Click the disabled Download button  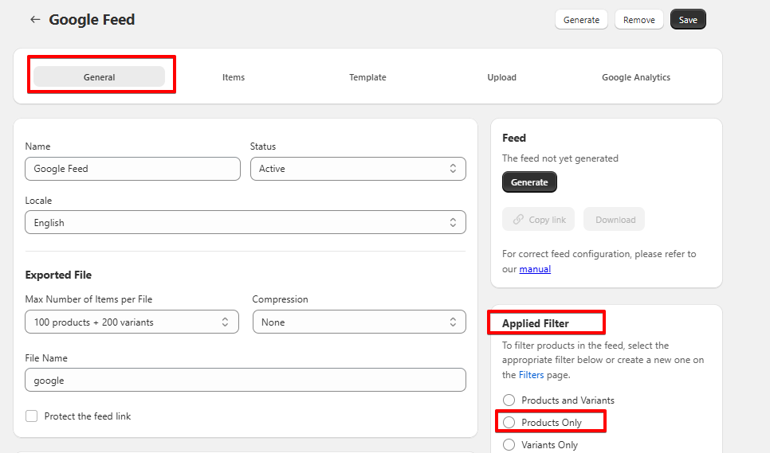tap(615, 219)
